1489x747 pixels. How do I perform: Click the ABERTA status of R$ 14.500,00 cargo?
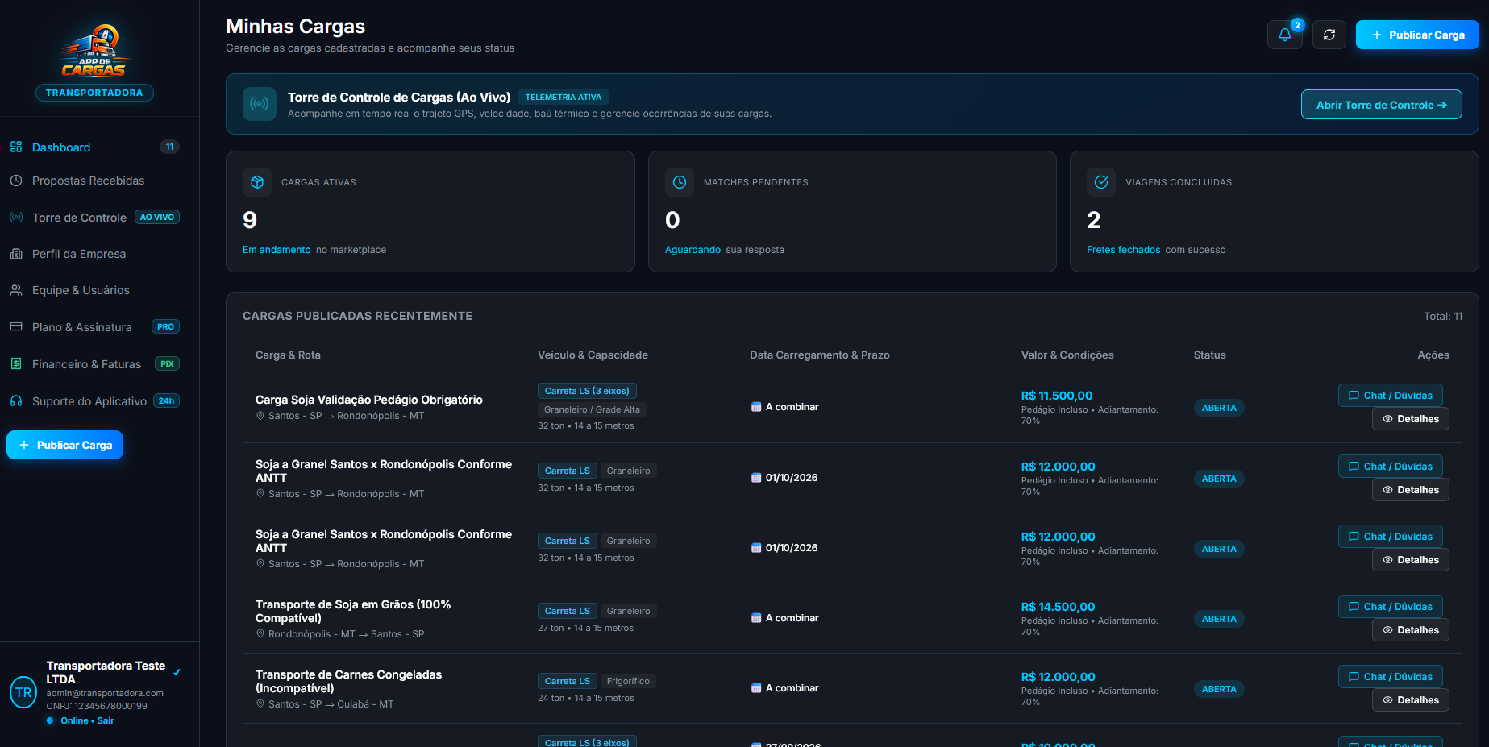tap(1219, 619)
